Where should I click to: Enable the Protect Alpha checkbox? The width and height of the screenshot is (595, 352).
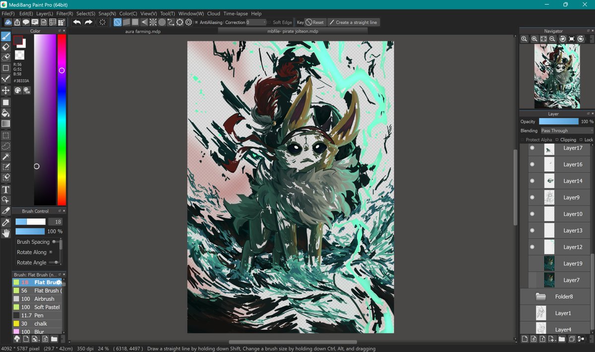coord(523,140)
